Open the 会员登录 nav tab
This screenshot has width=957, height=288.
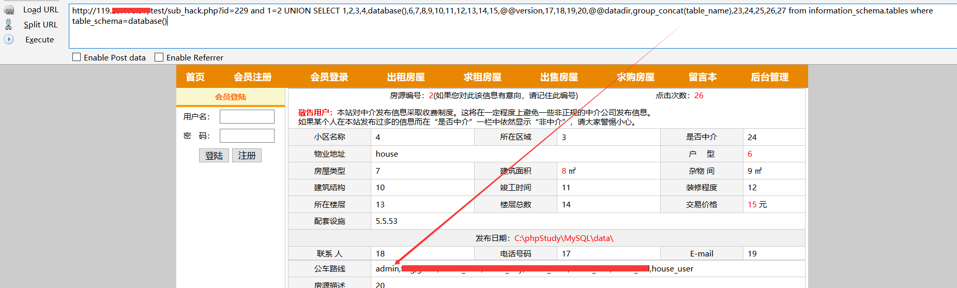(x=329, y=77)
